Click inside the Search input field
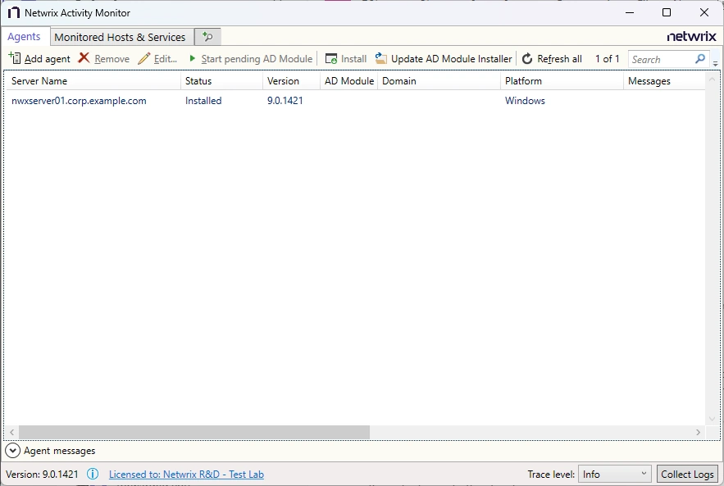The width and height of the screenshot is (724, 486). click(660, 59)
